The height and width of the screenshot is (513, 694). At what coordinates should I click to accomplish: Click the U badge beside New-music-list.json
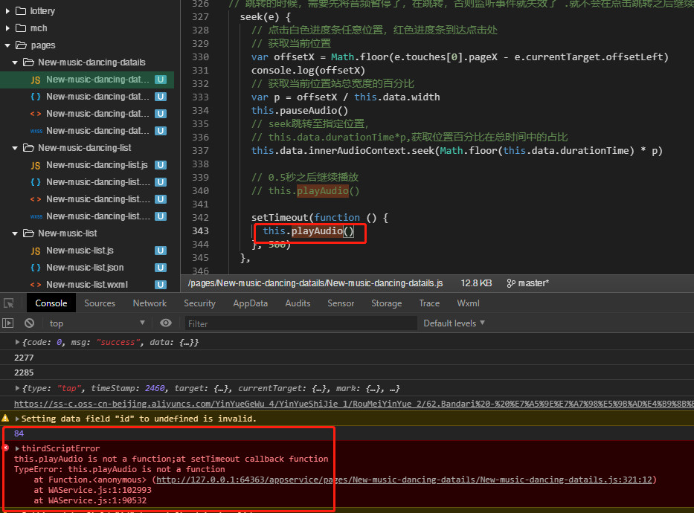pos(161,268)
